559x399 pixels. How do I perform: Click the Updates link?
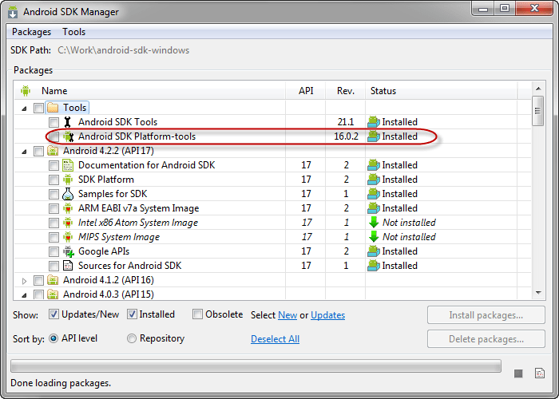(327, 315)
